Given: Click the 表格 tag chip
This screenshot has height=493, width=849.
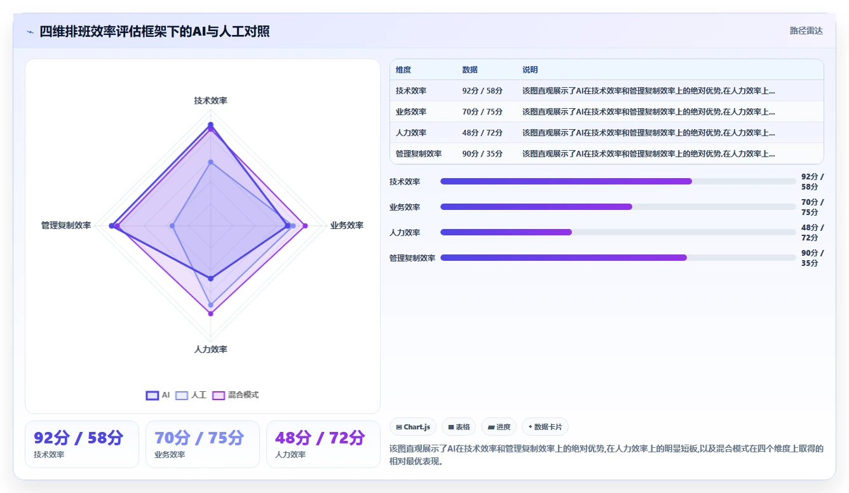Looking at the screenshot, I should 459,427.
